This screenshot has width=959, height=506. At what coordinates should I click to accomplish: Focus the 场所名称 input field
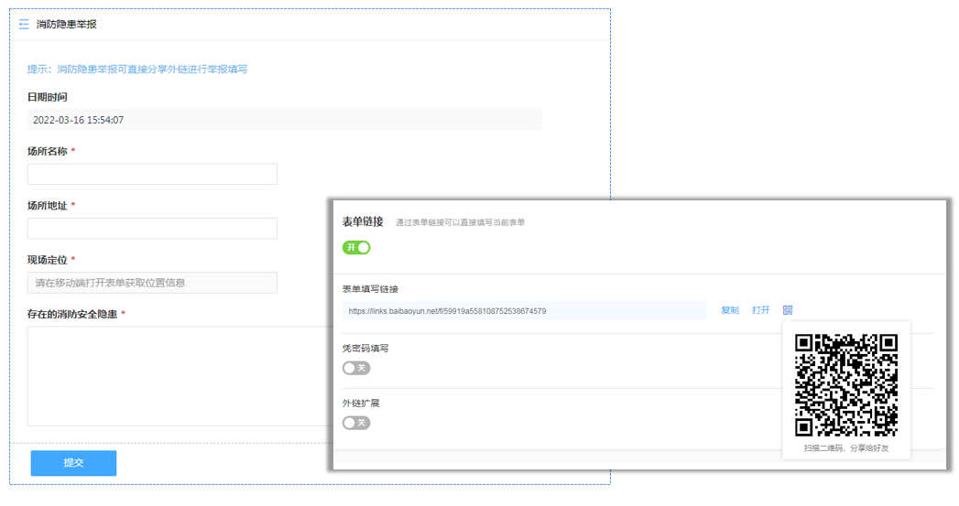pyautogui.click(x=152, y=174)
